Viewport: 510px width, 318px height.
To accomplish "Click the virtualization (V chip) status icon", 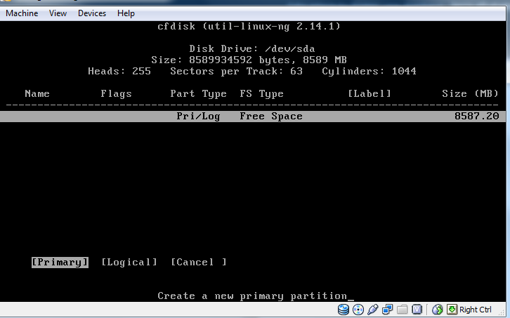I will coord(417,310).
